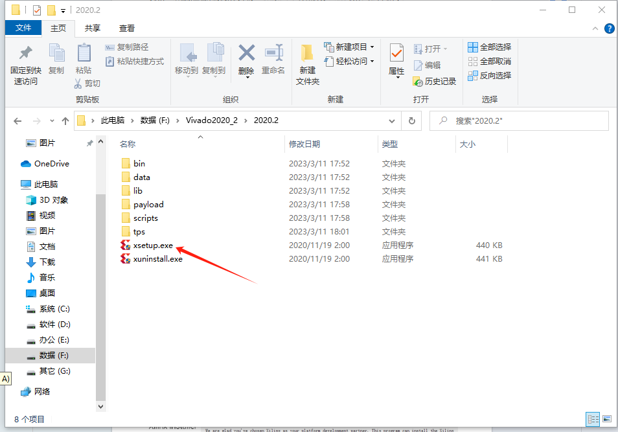The width and height of the screenshot is (618, 432).
Task: Click the Paste (粘贴) ribbon icon
Action: click(x=84, y=53)
